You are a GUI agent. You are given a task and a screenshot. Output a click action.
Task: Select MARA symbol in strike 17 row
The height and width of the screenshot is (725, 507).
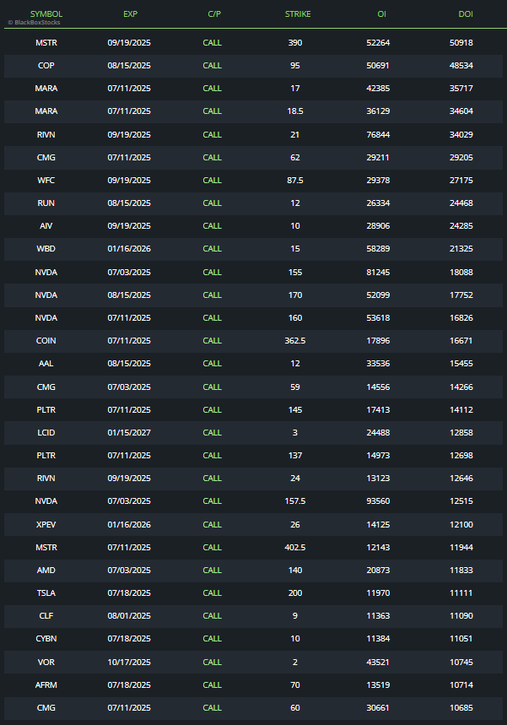click(46, 88)
